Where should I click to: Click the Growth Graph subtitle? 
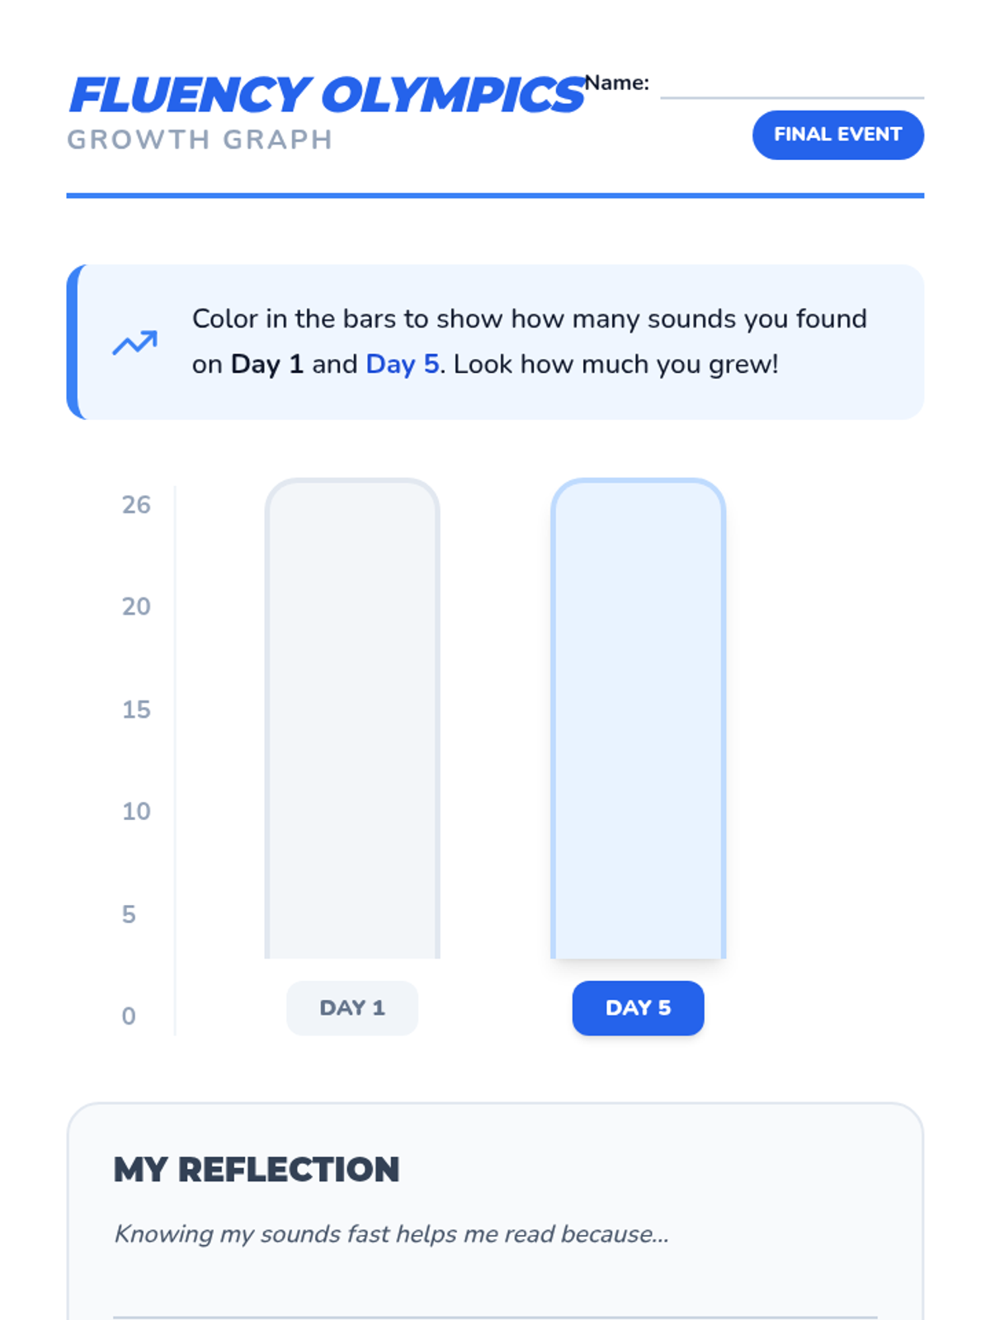click(200, 139)
